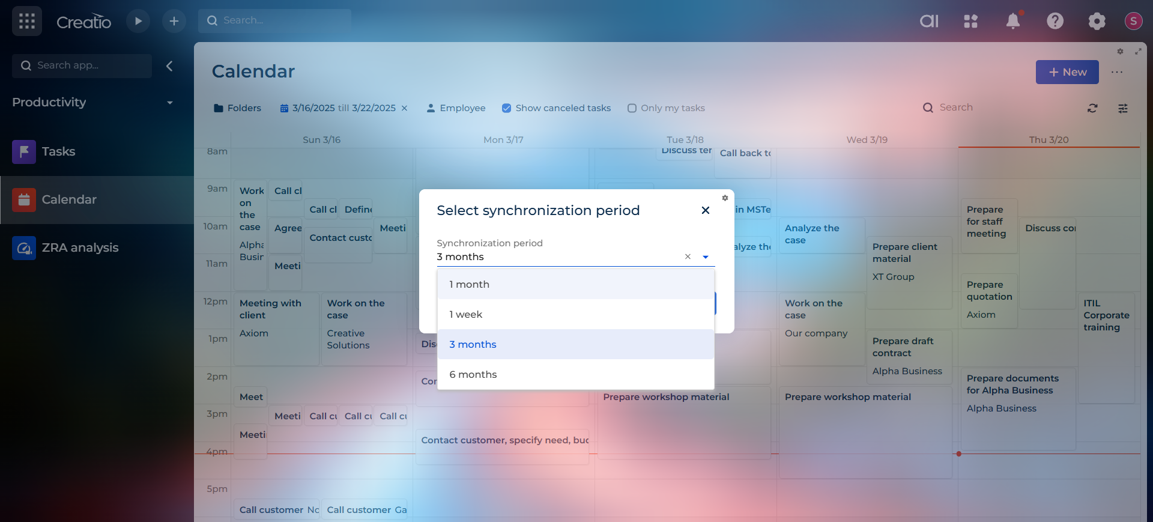
Task: Expand the Productivity workspace dropdown
Action: pyautogui.click(x=170, y=103)
